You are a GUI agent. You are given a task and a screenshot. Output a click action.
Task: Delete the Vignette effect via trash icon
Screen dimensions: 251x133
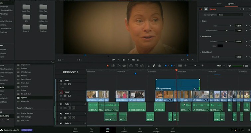[x=244, y=9]
